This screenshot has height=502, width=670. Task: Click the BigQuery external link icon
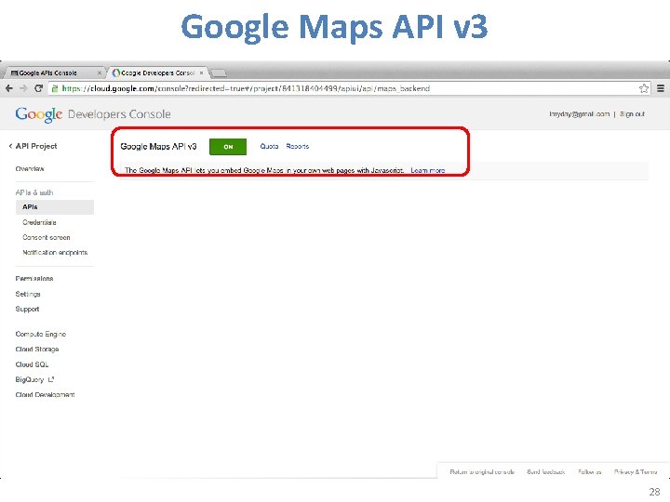click(51, 379)
